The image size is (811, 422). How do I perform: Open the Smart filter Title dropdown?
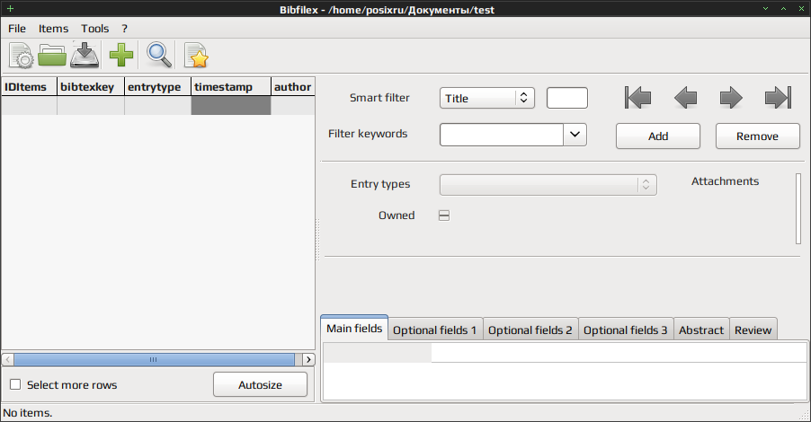pyautogui.click(x=486, y=98)
